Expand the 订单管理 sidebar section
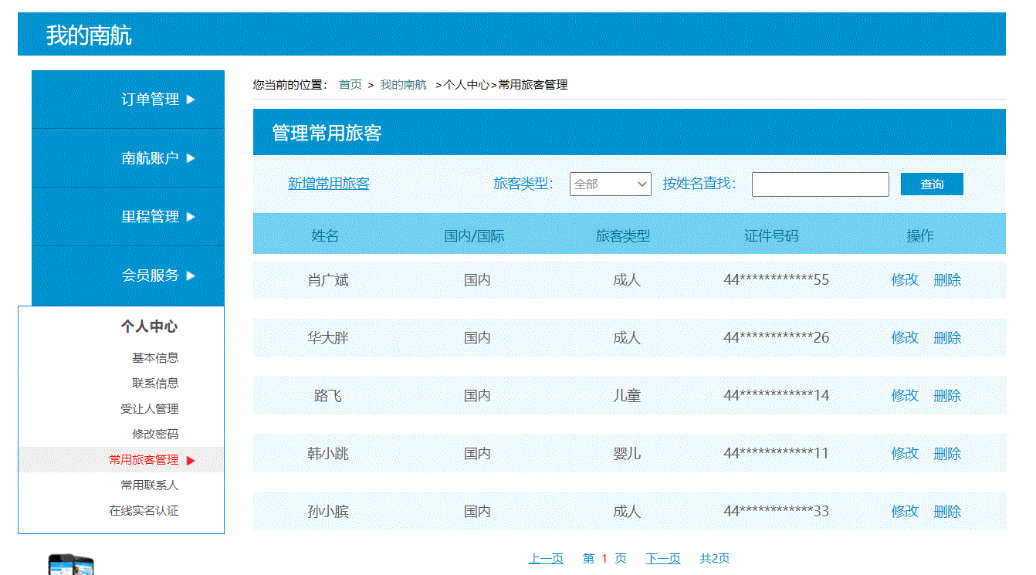The height and width of the screenshot is (575, 1036). pyautogui.click(x=128, y=100)
